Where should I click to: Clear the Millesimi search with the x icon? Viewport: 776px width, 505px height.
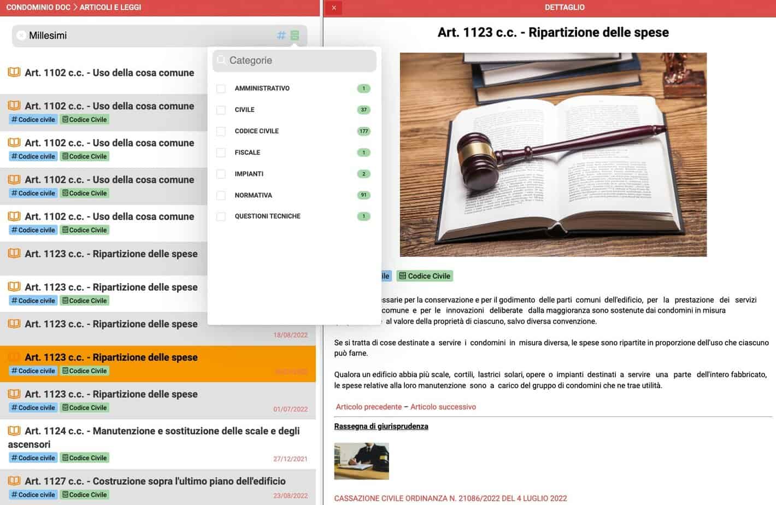point(21,36)
